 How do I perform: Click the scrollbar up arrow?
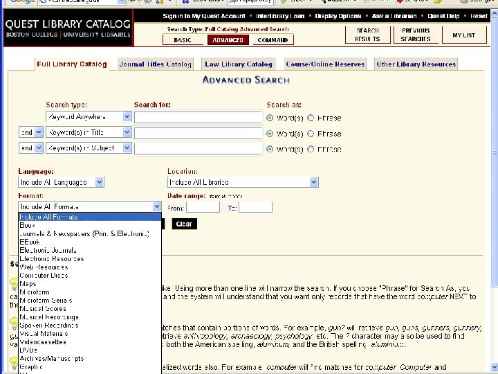[x=495, y=14]
